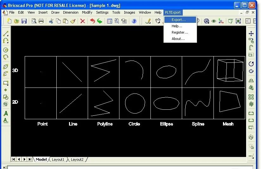Close the PLTExport menu header
Viewport: 261px width, 169px height.
(173, 12)
